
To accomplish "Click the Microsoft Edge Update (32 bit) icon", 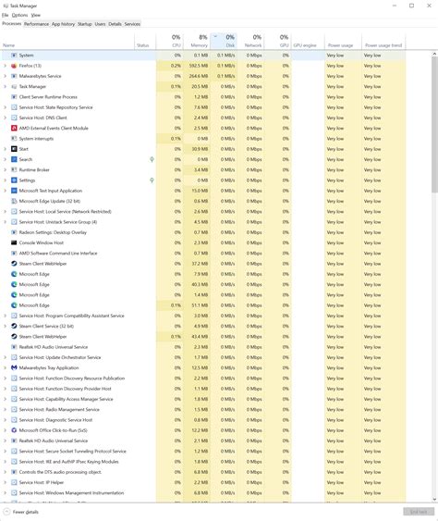I will point(14,201).
